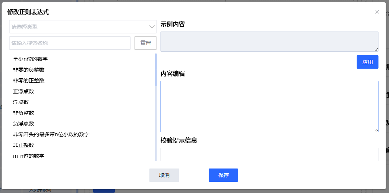Click into the 内容编辑 text area
389x193 pixels.
click(x=269, y=106)
